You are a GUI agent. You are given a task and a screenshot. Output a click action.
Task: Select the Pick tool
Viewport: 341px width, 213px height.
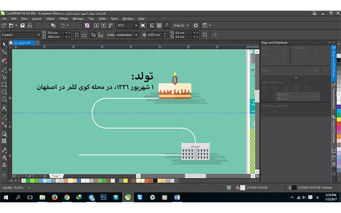(x=4, y=44)
